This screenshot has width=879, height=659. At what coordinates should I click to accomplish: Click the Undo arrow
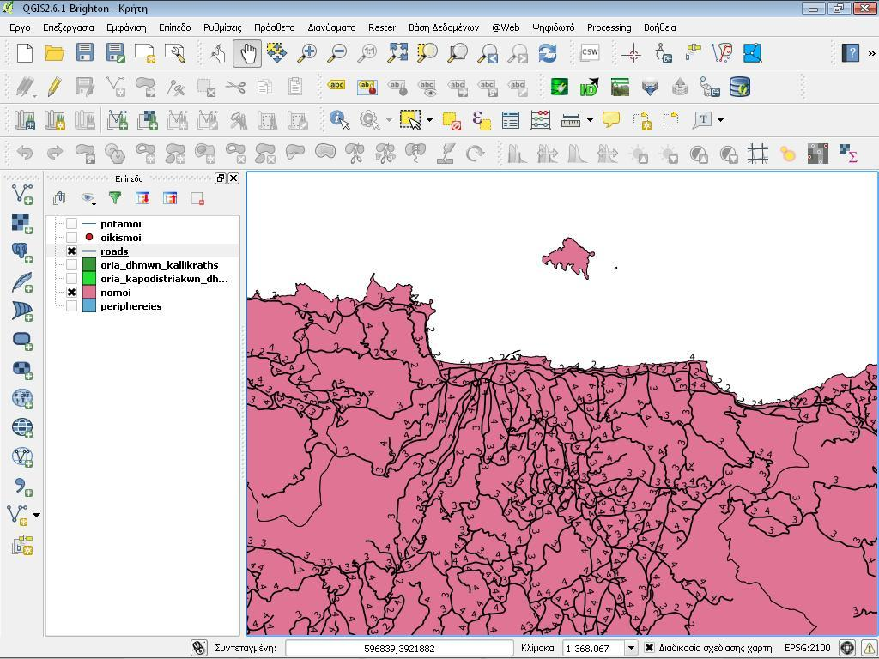pyautogui.click(x=25, y=153)
